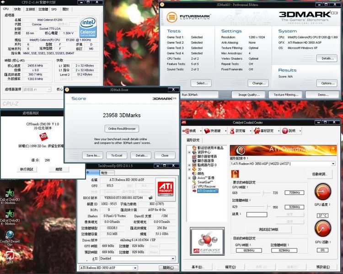Select 顯示器管理員 display manager tree item
343x274 pixels.
207,157
